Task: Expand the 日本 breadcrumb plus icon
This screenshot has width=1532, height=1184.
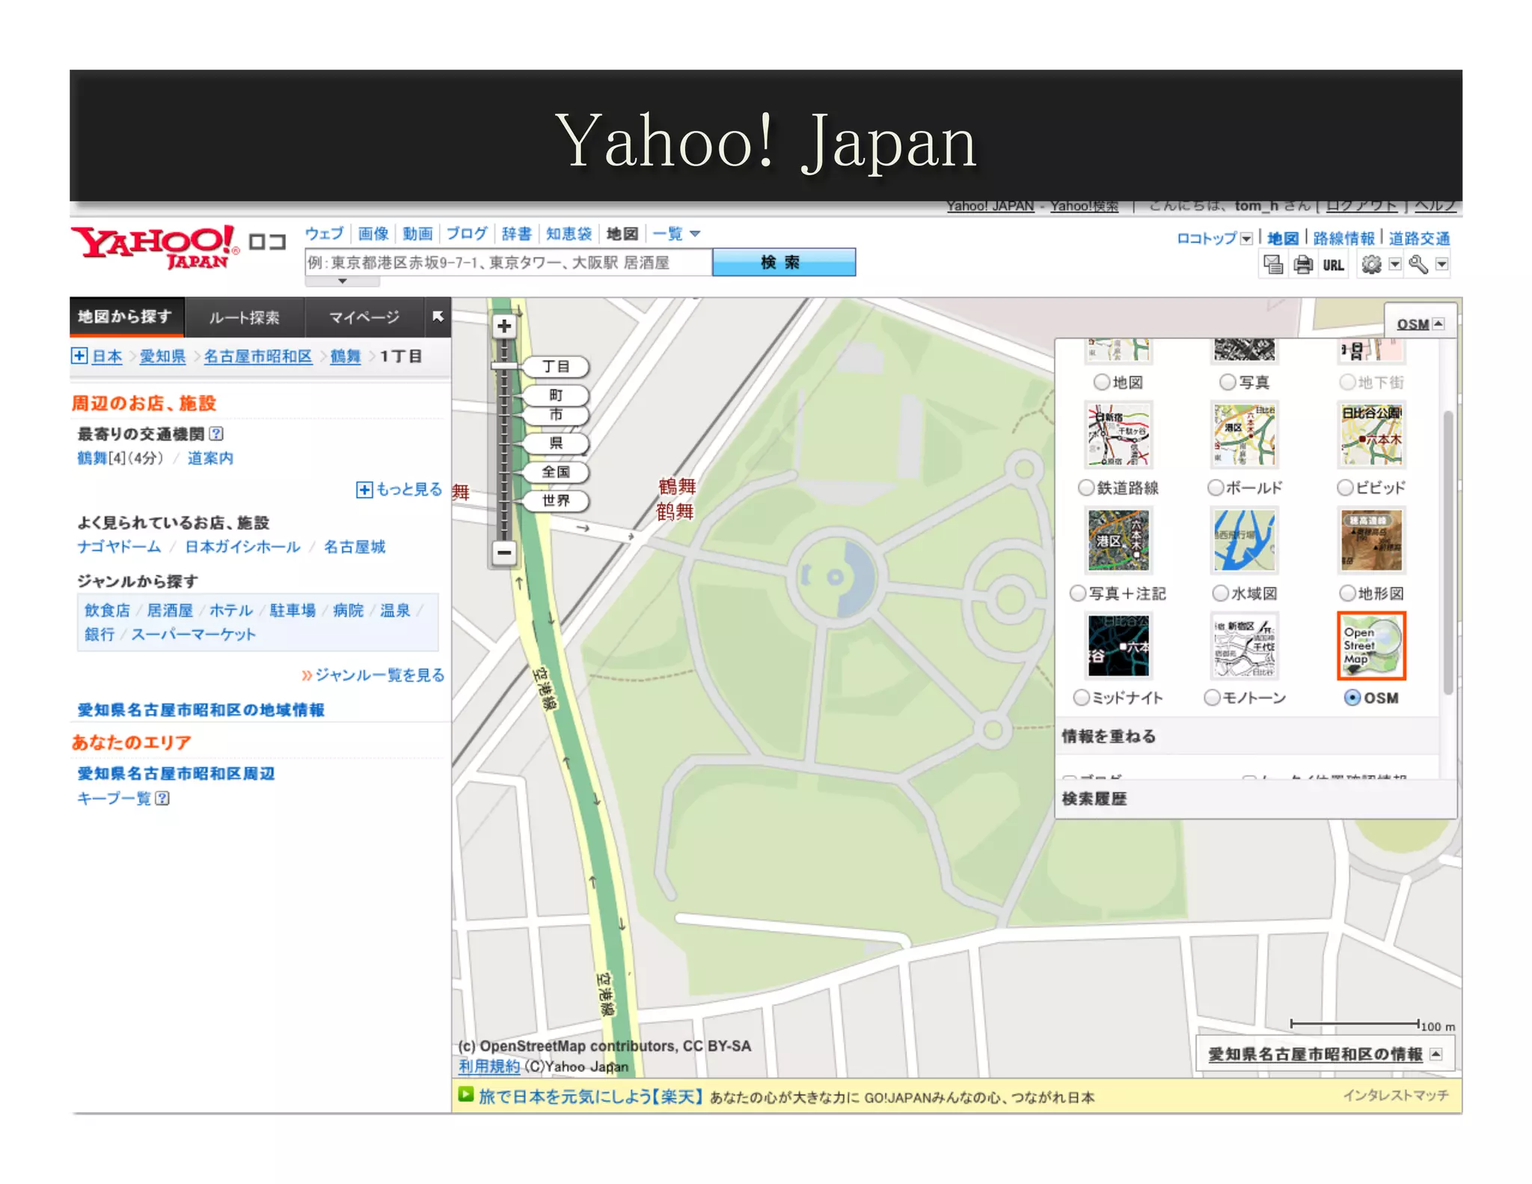Action: (79, 355)
